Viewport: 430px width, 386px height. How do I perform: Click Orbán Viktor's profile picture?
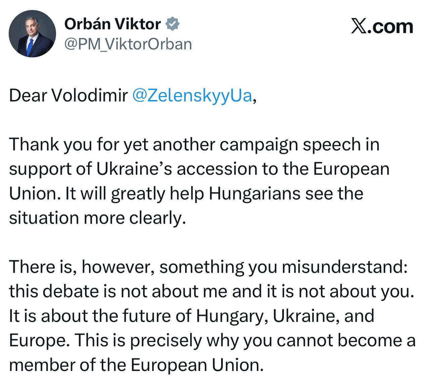point(32,34)
